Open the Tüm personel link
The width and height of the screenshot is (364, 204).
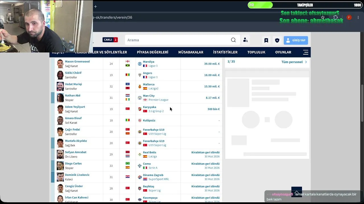[x=292, y=62]
